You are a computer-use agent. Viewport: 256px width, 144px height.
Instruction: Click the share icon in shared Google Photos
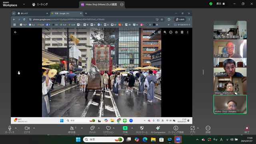point(154,32)
